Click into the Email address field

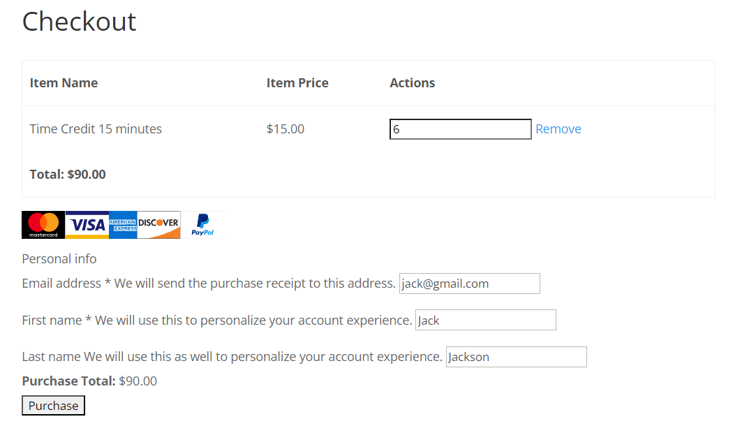(469, 284)
